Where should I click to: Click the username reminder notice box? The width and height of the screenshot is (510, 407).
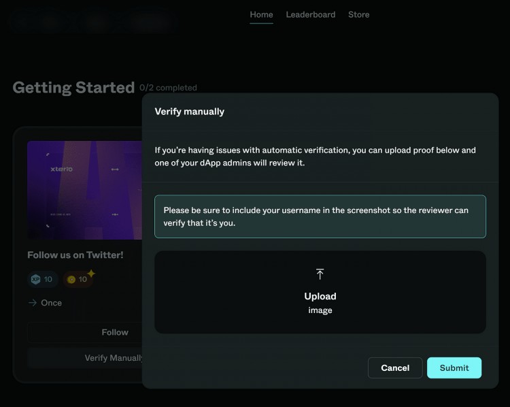(320, 216)
